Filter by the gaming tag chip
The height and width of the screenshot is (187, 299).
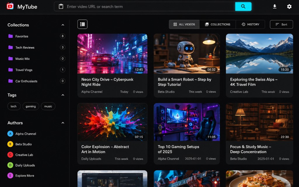tap(31, 106)
